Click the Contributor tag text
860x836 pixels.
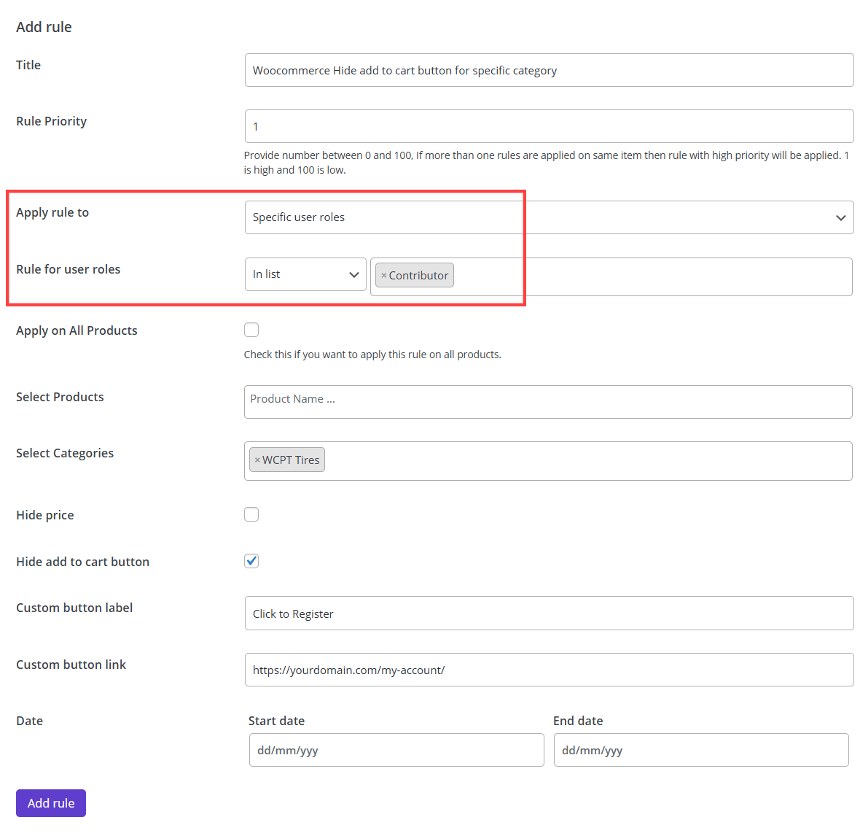(418, 276)
